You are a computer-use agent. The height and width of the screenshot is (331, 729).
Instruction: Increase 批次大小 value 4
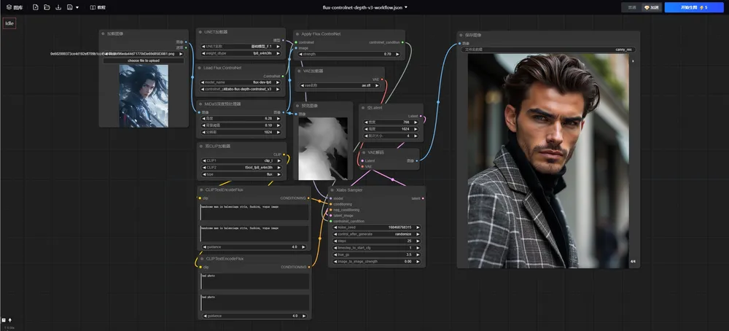(x=416, y=136)
